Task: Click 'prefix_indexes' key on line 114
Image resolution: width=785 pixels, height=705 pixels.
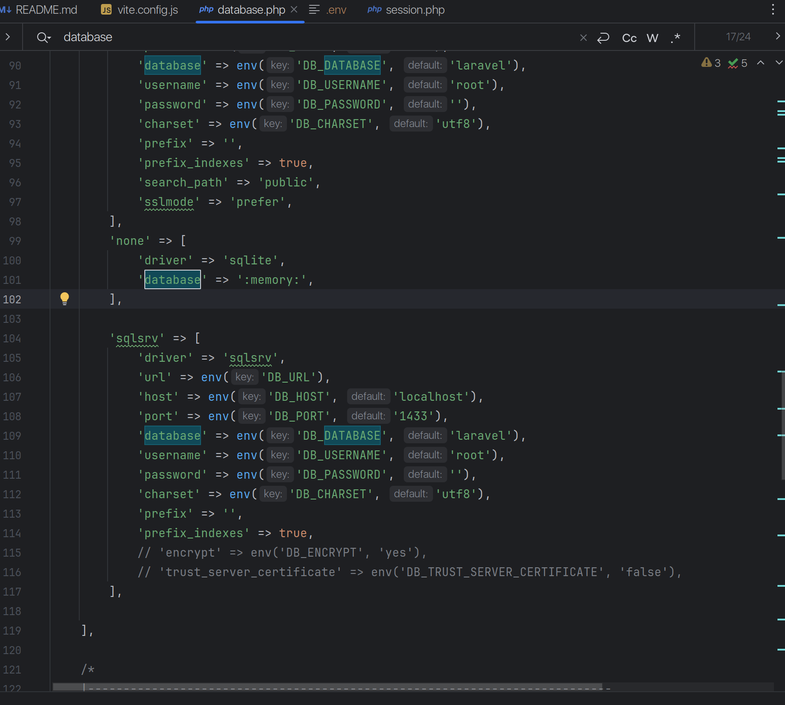Action: point(194,533)
